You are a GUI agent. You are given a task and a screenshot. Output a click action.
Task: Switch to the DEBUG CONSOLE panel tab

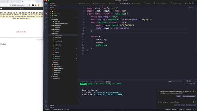pyautogui.click(x=99, y=81)
